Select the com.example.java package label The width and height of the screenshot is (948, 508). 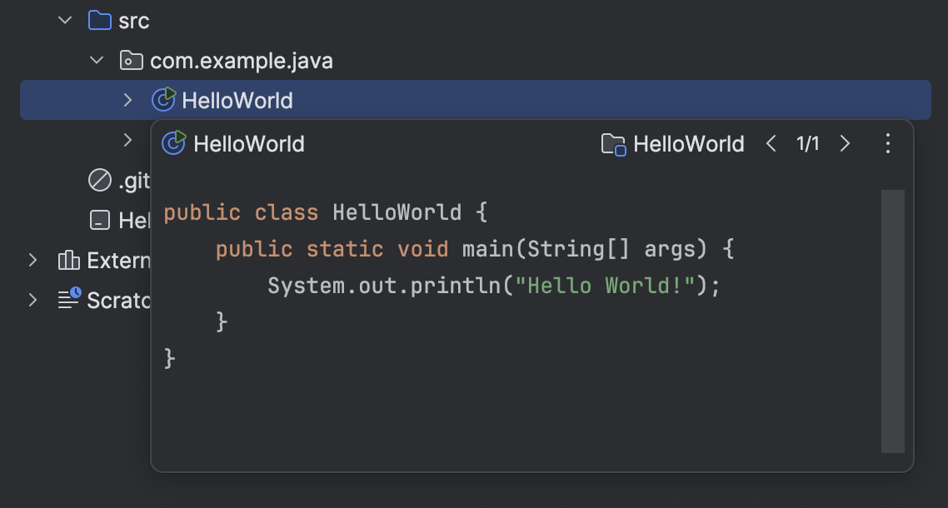point(242,61)
